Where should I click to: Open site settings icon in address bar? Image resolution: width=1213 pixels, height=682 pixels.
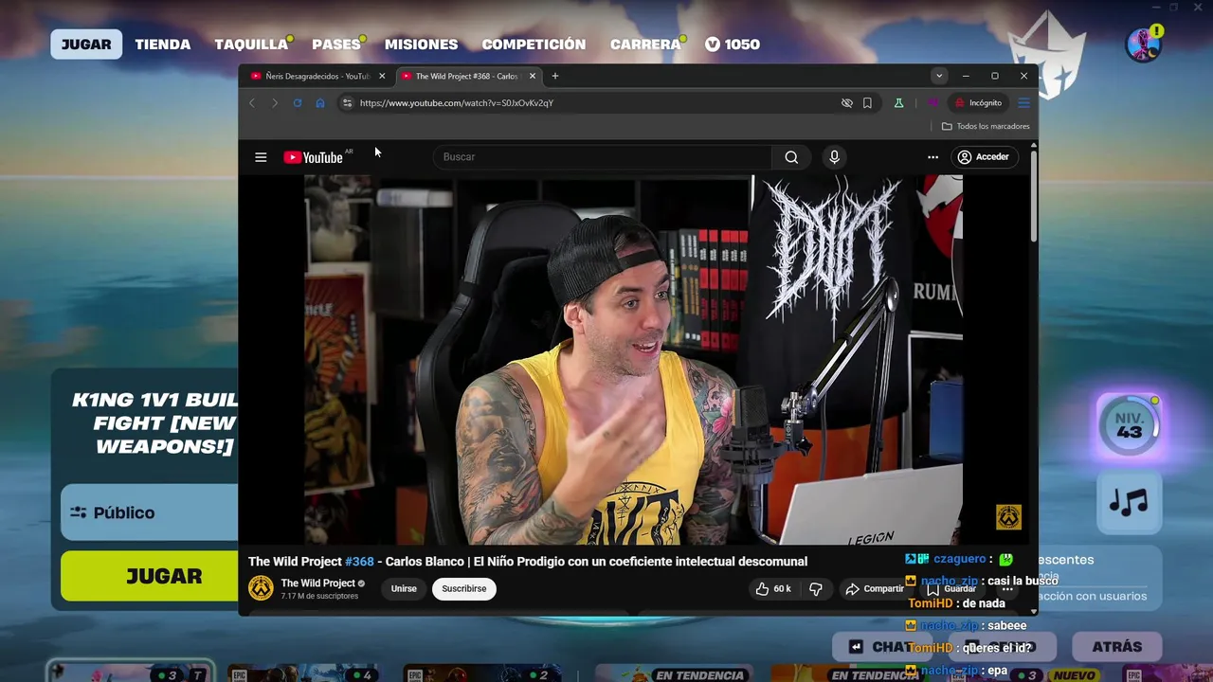347,102
